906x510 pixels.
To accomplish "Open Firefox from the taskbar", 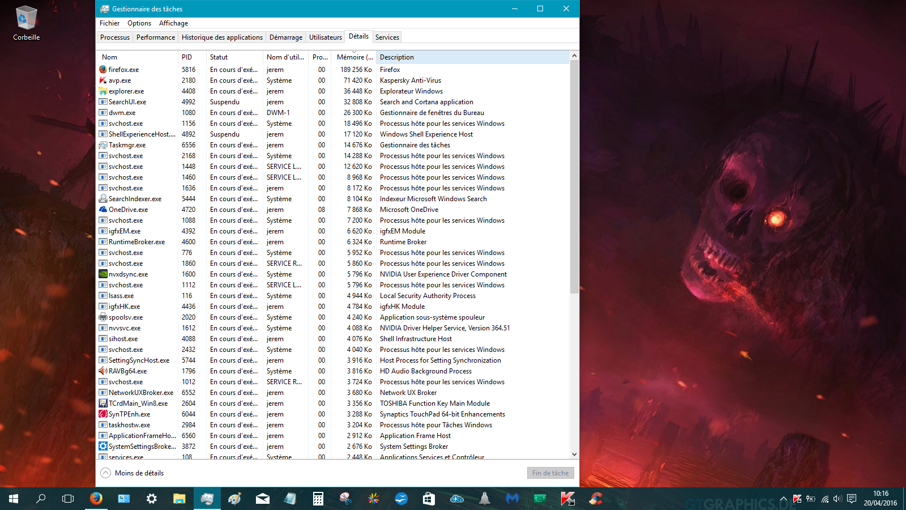I will pos(96,499).
